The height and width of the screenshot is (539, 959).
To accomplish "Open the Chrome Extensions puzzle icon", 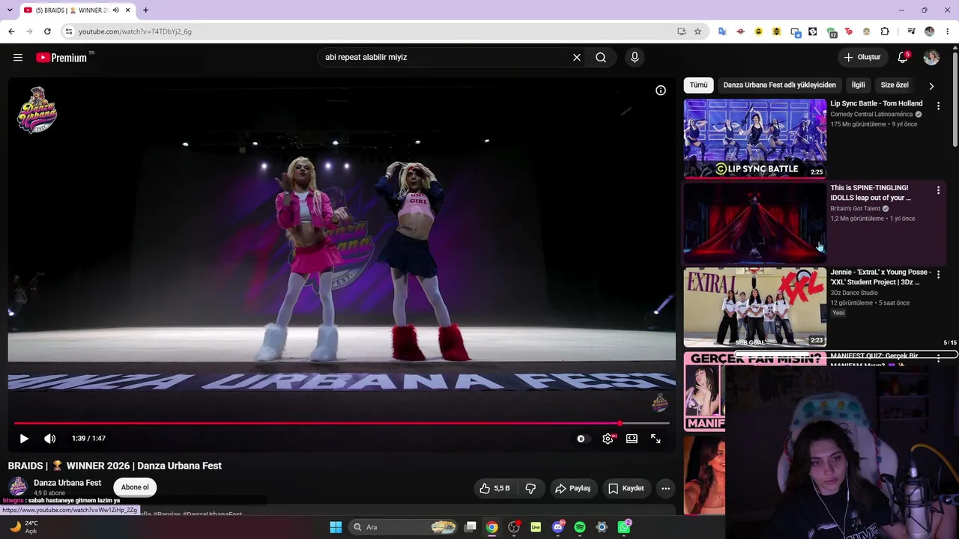I will (885, 31).
